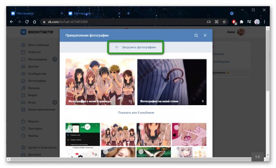Go back in browser history
The image size is (276, 168).
[x=12, y=22]
